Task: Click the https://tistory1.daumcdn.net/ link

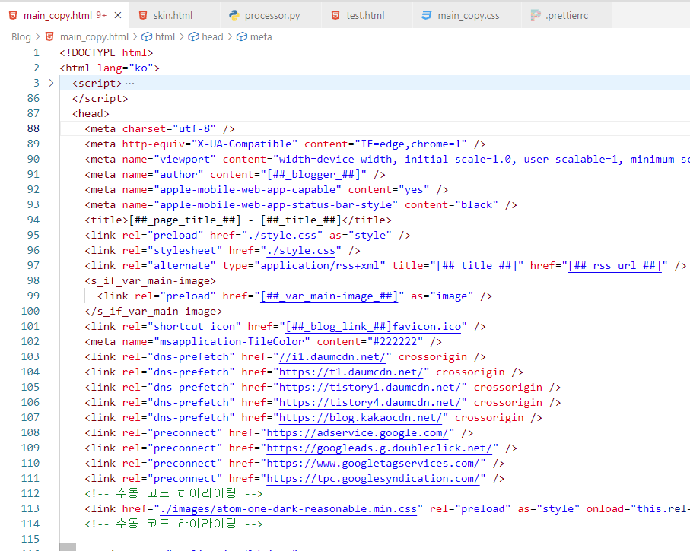Action: pyautogui.click(x=370, y=387)
